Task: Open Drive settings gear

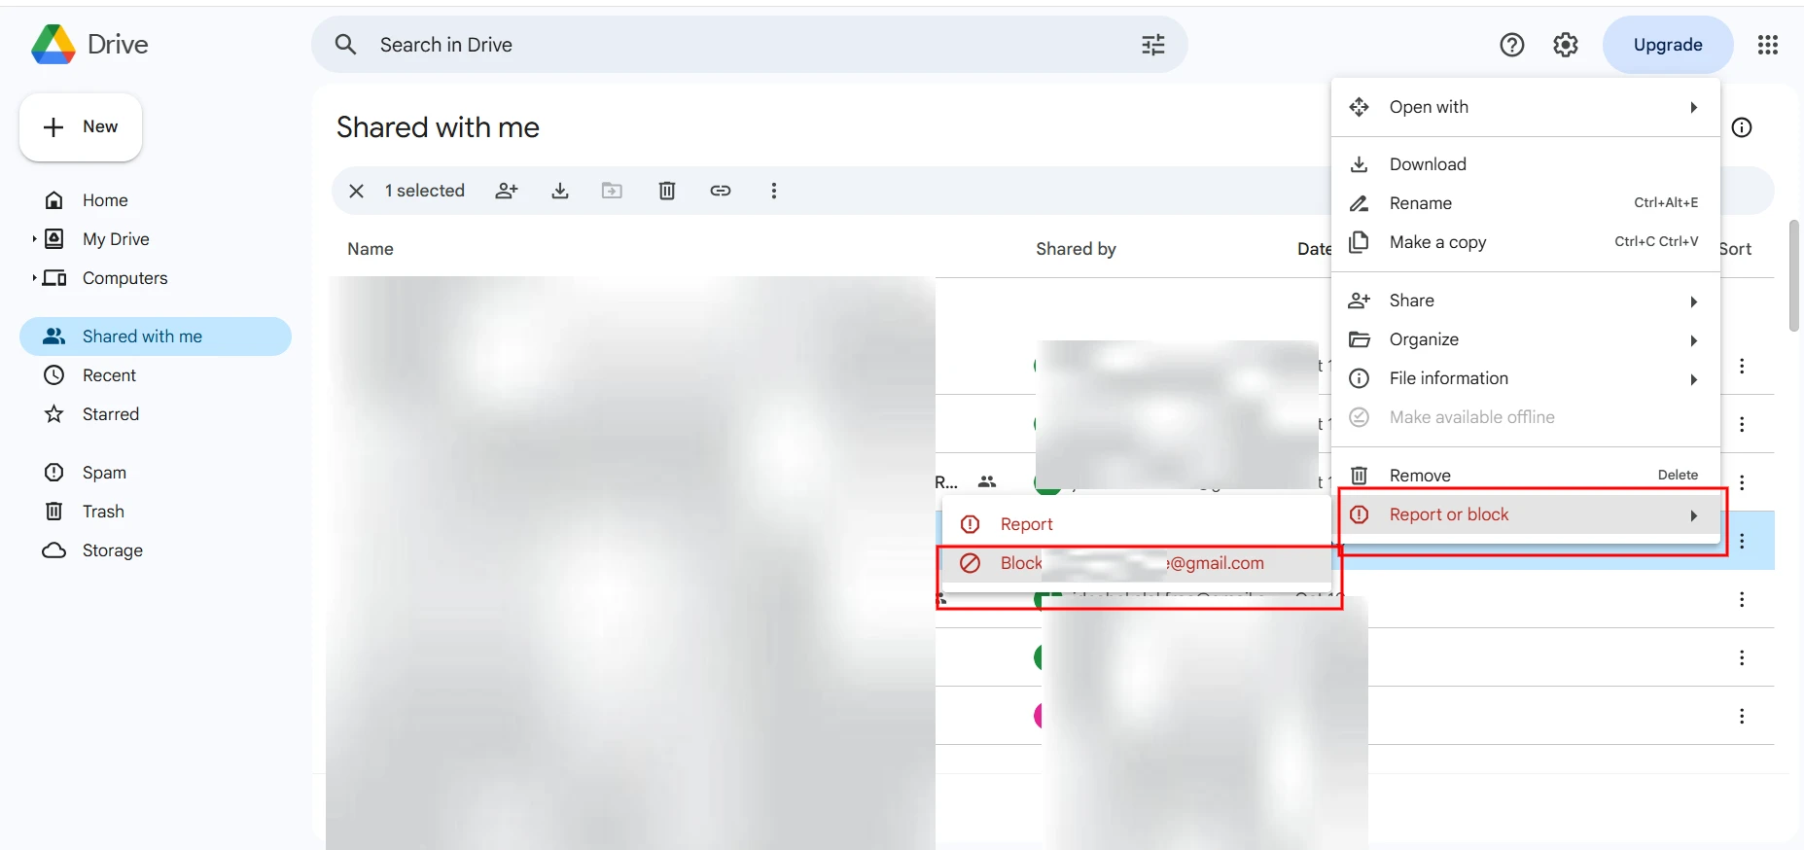Action: (1565, 45)
